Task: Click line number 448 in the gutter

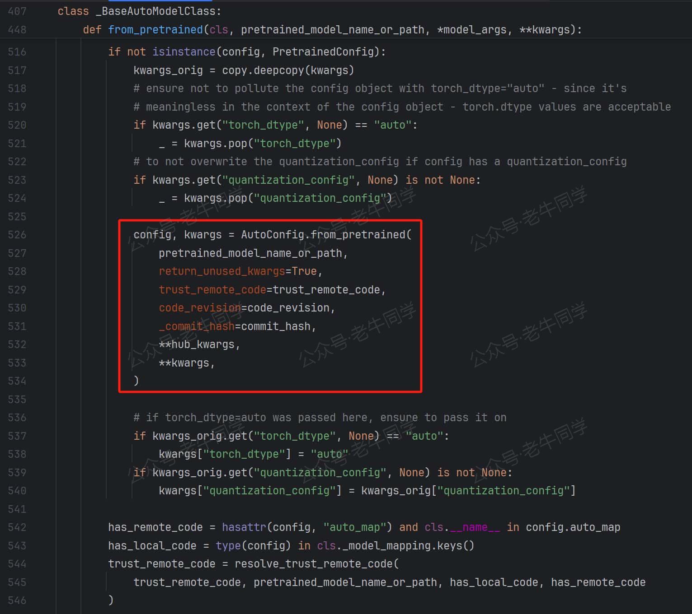Action: point(17,30)
